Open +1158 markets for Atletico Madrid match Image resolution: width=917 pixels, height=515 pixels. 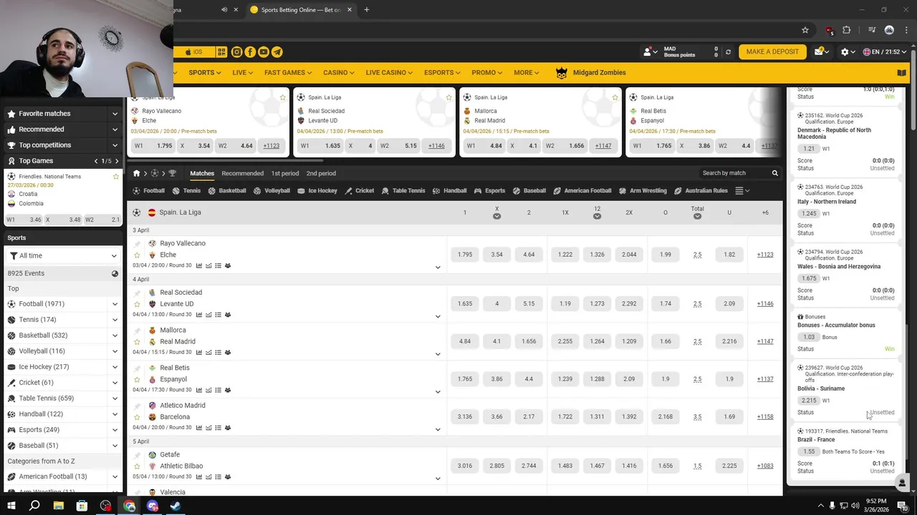tap(765, 417)
